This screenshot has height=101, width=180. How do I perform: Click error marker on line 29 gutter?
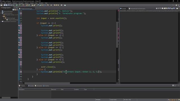(x=19, y=50)
